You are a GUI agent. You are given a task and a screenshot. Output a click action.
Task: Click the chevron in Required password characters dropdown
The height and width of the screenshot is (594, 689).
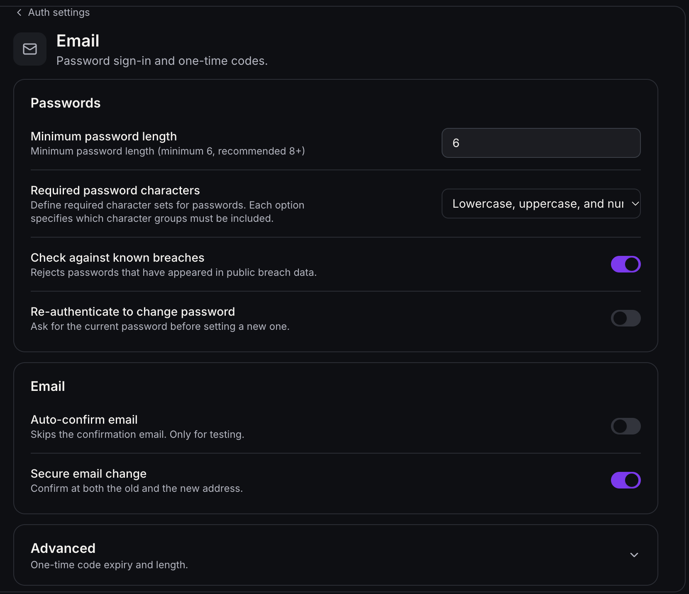(635, 204)
